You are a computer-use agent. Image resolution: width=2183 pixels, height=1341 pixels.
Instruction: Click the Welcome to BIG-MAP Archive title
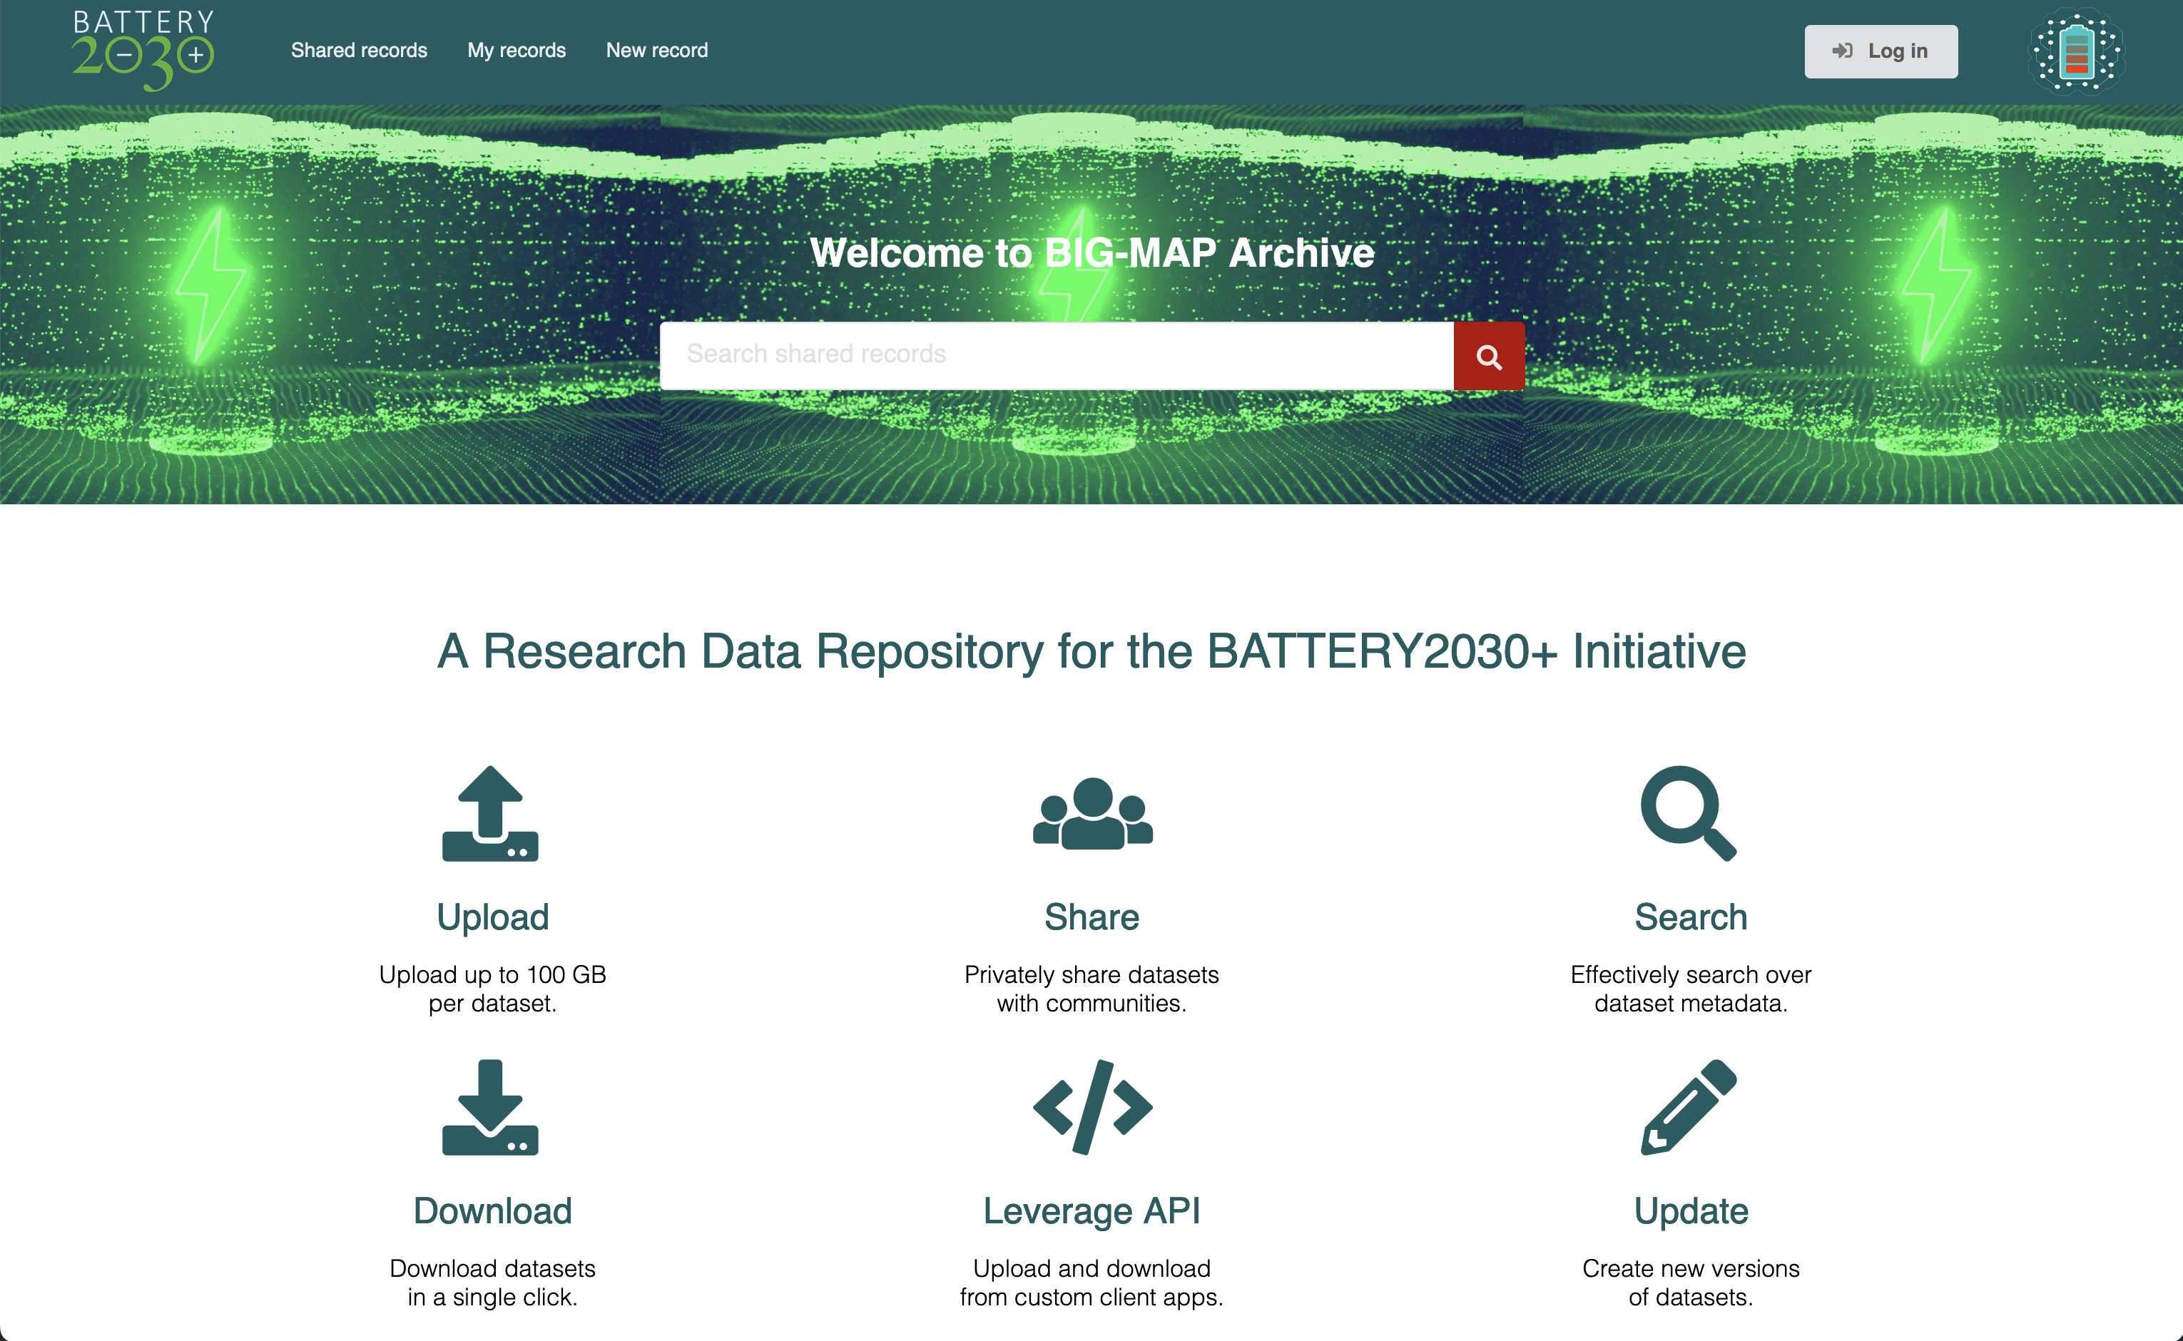[x=1091, y=253]
